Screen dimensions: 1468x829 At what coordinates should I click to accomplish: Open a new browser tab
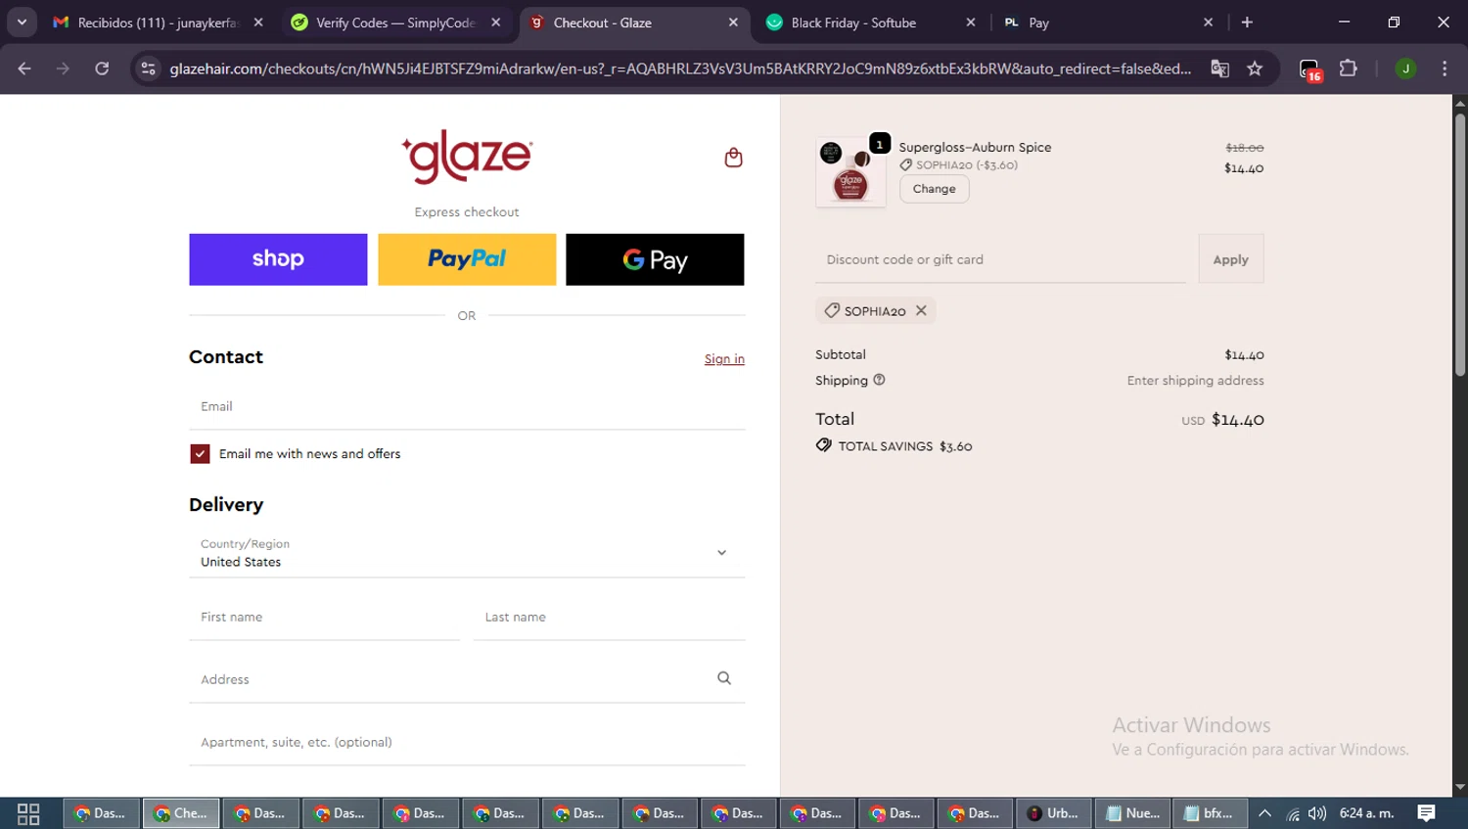pyautogui.click(x=1247, y=22)
